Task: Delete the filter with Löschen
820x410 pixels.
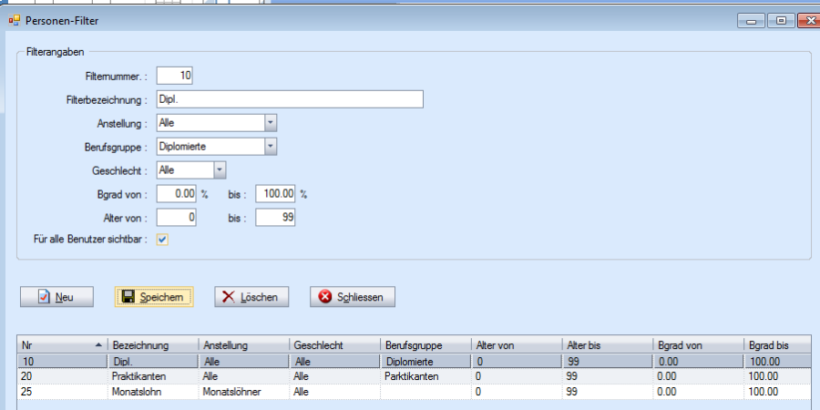Action: [251, 297]
